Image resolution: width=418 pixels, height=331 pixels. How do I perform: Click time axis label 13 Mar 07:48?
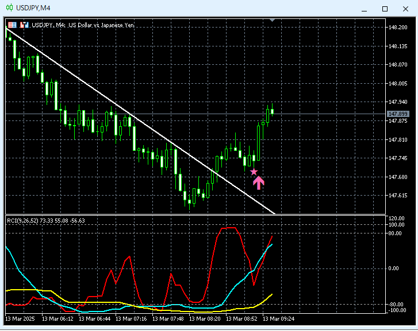tap(168, 319)
